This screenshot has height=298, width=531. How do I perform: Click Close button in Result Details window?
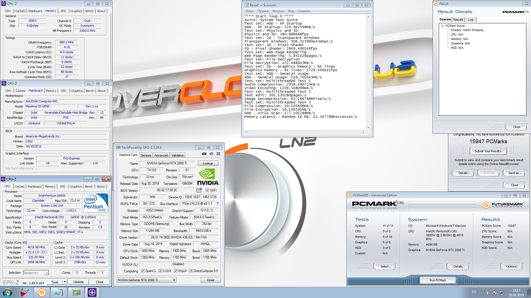[516, 127]
